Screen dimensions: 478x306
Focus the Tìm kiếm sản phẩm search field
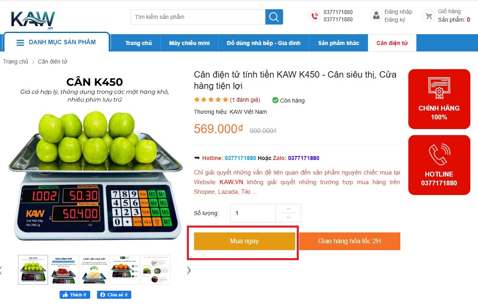(x=198, y=17)
